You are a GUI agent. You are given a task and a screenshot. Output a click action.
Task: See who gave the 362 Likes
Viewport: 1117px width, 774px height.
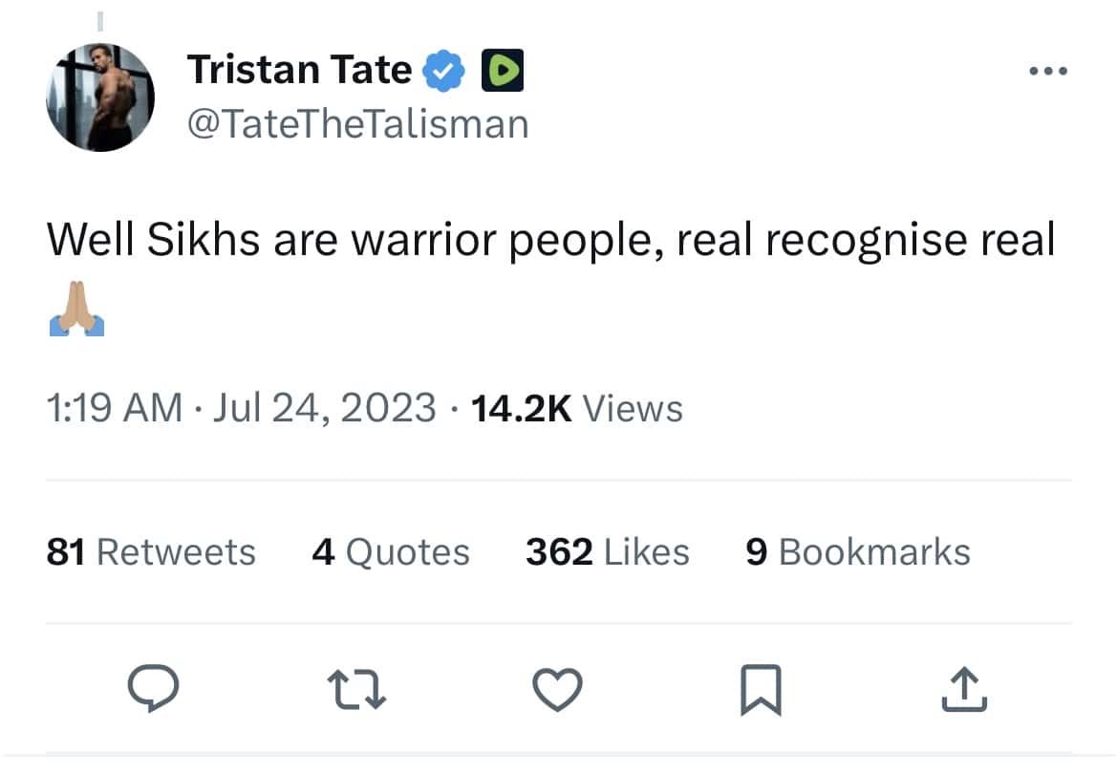point(606,551)
